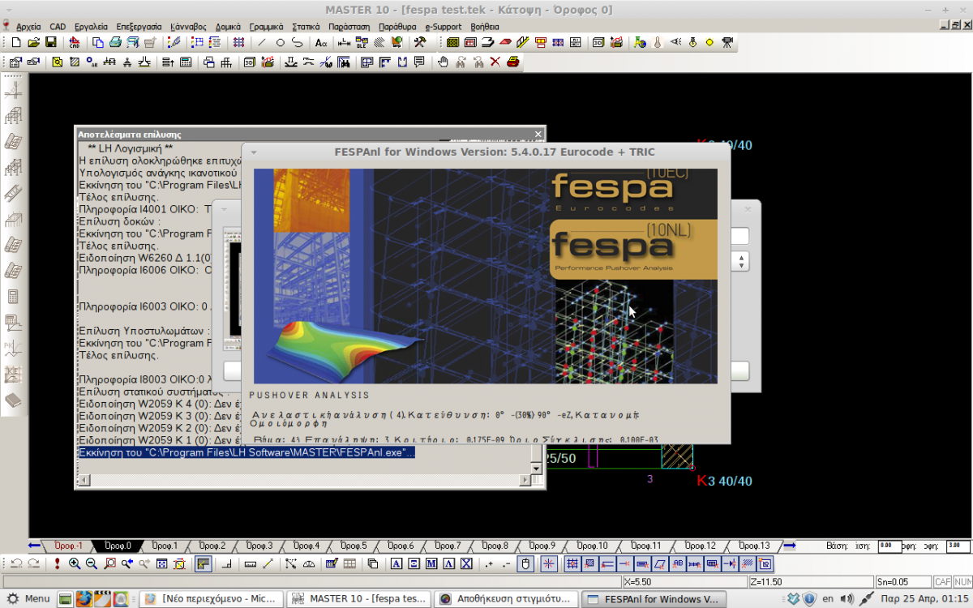Click the dimension tool icon
973x608 pixels.
pyautogui.click(x=344, y=42)
